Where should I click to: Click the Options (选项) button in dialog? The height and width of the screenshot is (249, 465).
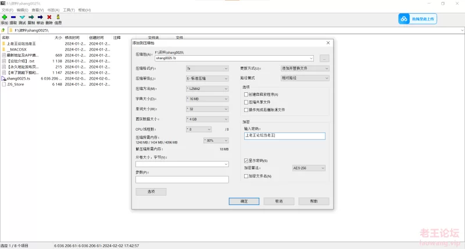click(151, 192)
